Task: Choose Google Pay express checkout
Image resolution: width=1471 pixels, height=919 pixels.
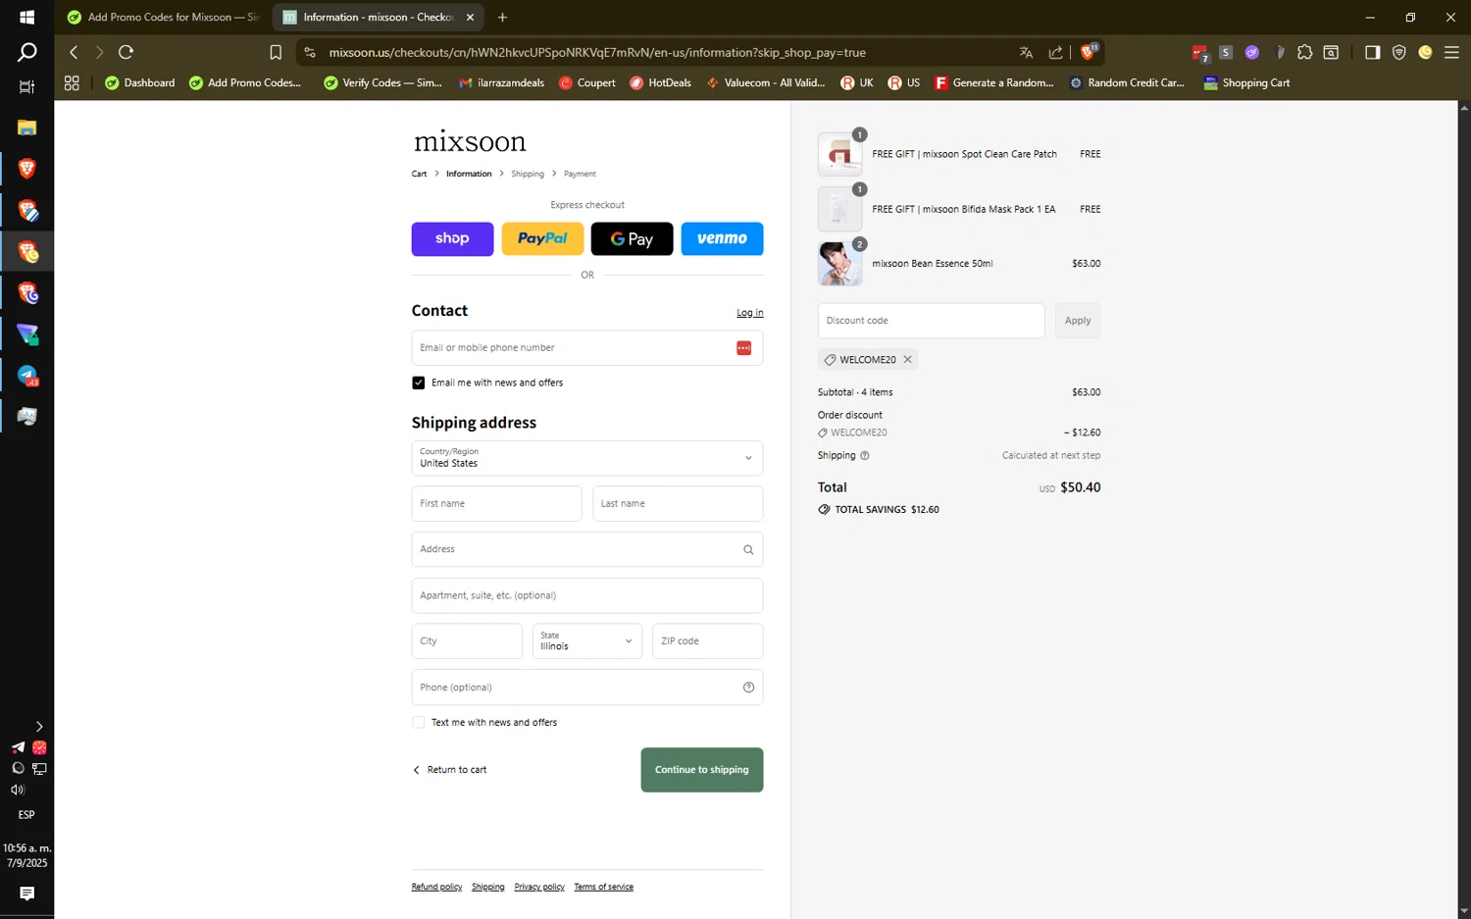Action: 632,238
